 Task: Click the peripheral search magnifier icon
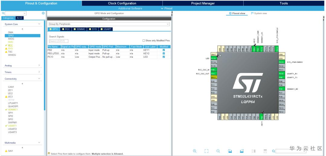click(3, 13)
